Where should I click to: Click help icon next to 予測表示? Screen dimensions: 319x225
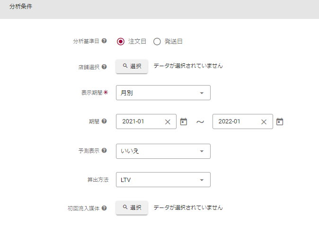(x=104, y=151)
